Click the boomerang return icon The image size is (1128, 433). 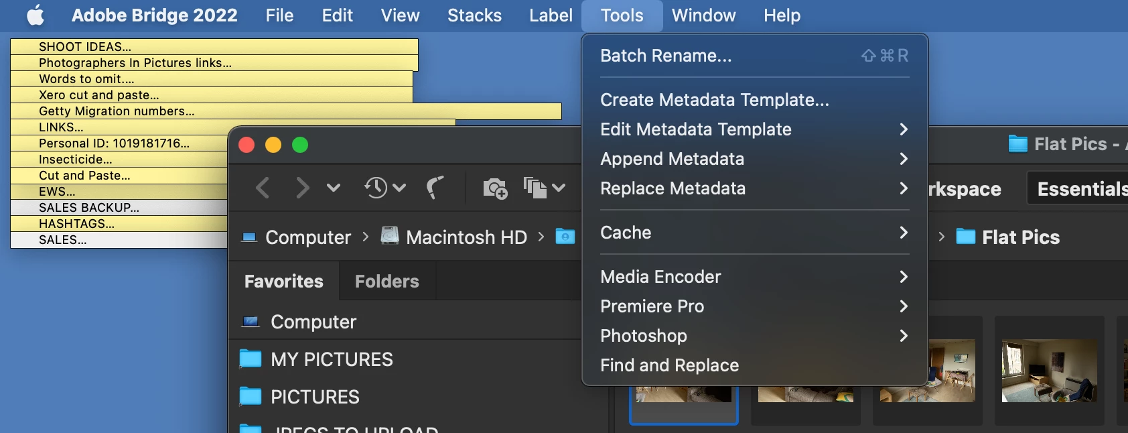[x=435, y=188]
